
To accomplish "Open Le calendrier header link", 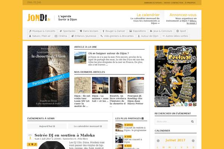I will (x=148, y=15).
